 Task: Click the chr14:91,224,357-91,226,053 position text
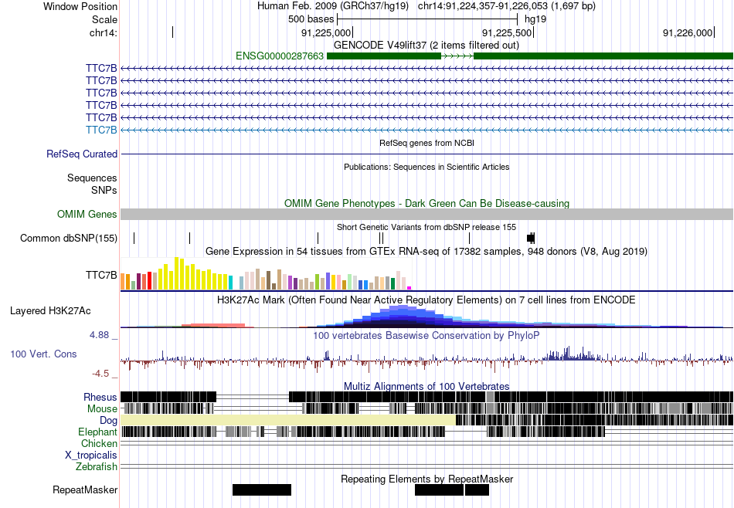point(507,6)
